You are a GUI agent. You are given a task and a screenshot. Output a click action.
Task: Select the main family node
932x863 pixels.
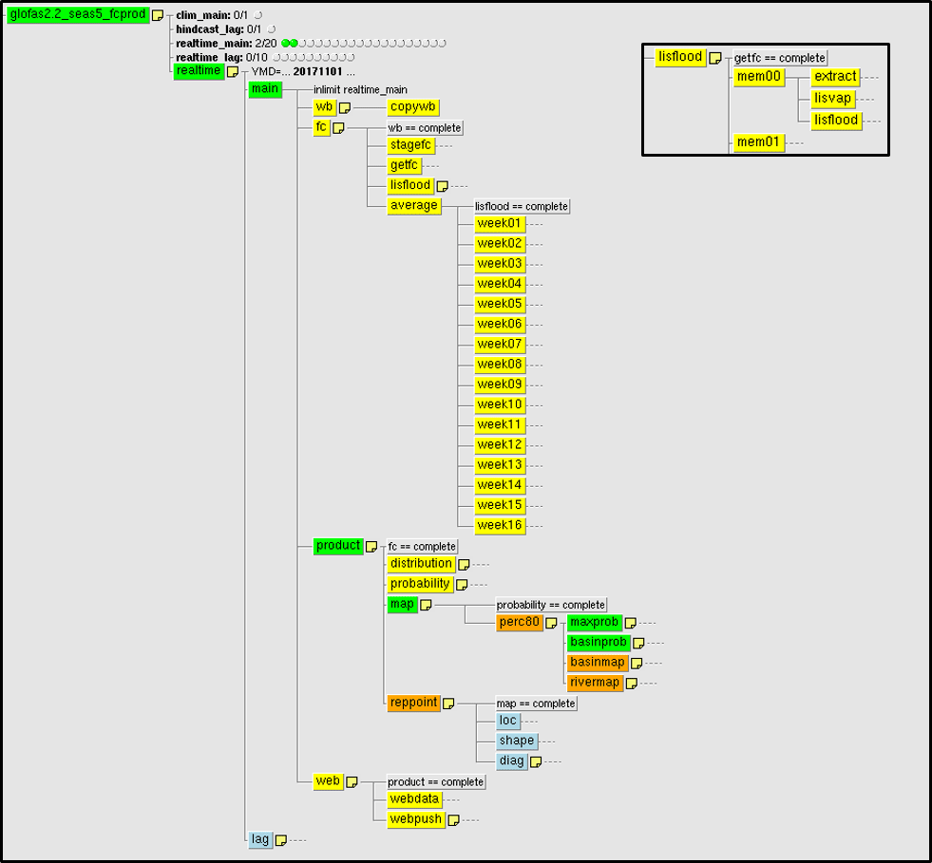click(264, 89)
